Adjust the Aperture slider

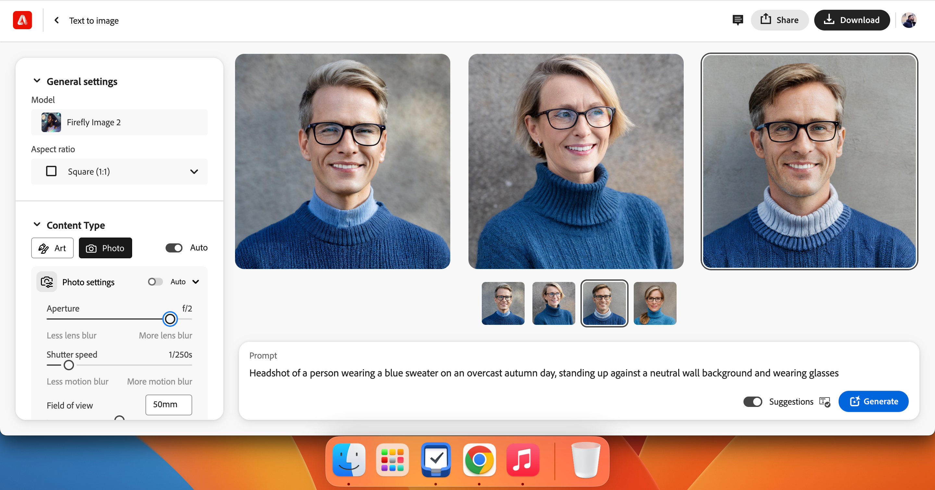pos(170,319)
